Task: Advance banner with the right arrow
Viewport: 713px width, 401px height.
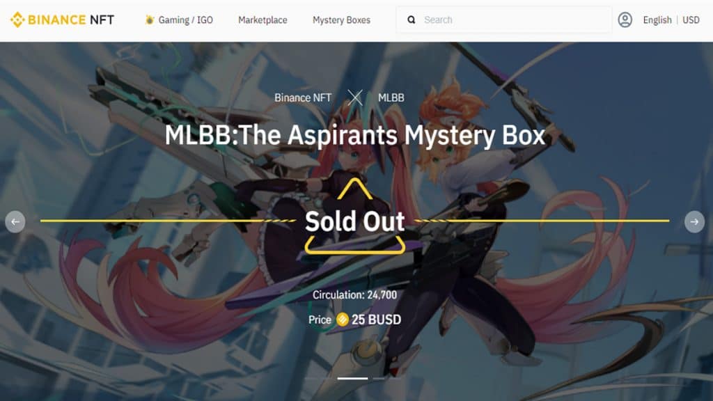Action: click(x=694, y=222)
